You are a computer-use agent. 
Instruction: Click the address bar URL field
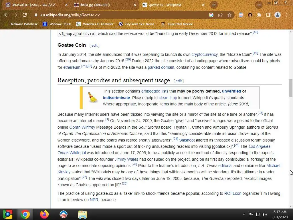pos(120,15)
